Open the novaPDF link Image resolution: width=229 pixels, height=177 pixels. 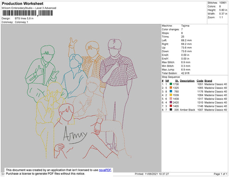105,170
